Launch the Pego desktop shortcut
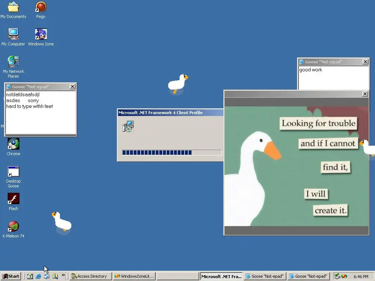 pyautogui.click(x=41, y=10)
